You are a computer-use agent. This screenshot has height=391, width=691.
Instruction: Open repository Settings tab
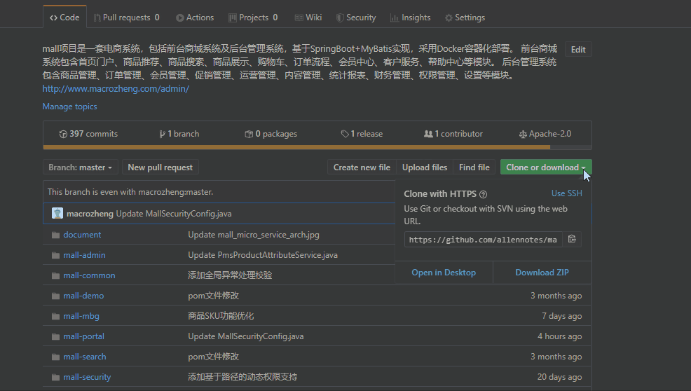click(465, 18)
